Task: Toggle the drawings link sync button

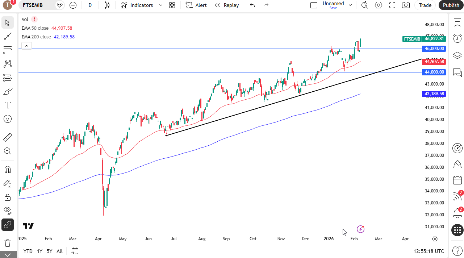Action: tap(7, 225)
